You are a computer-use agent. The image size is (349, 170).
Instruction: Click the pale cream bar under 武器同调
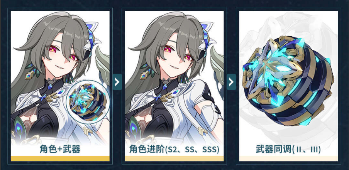[x=288, y=158]
